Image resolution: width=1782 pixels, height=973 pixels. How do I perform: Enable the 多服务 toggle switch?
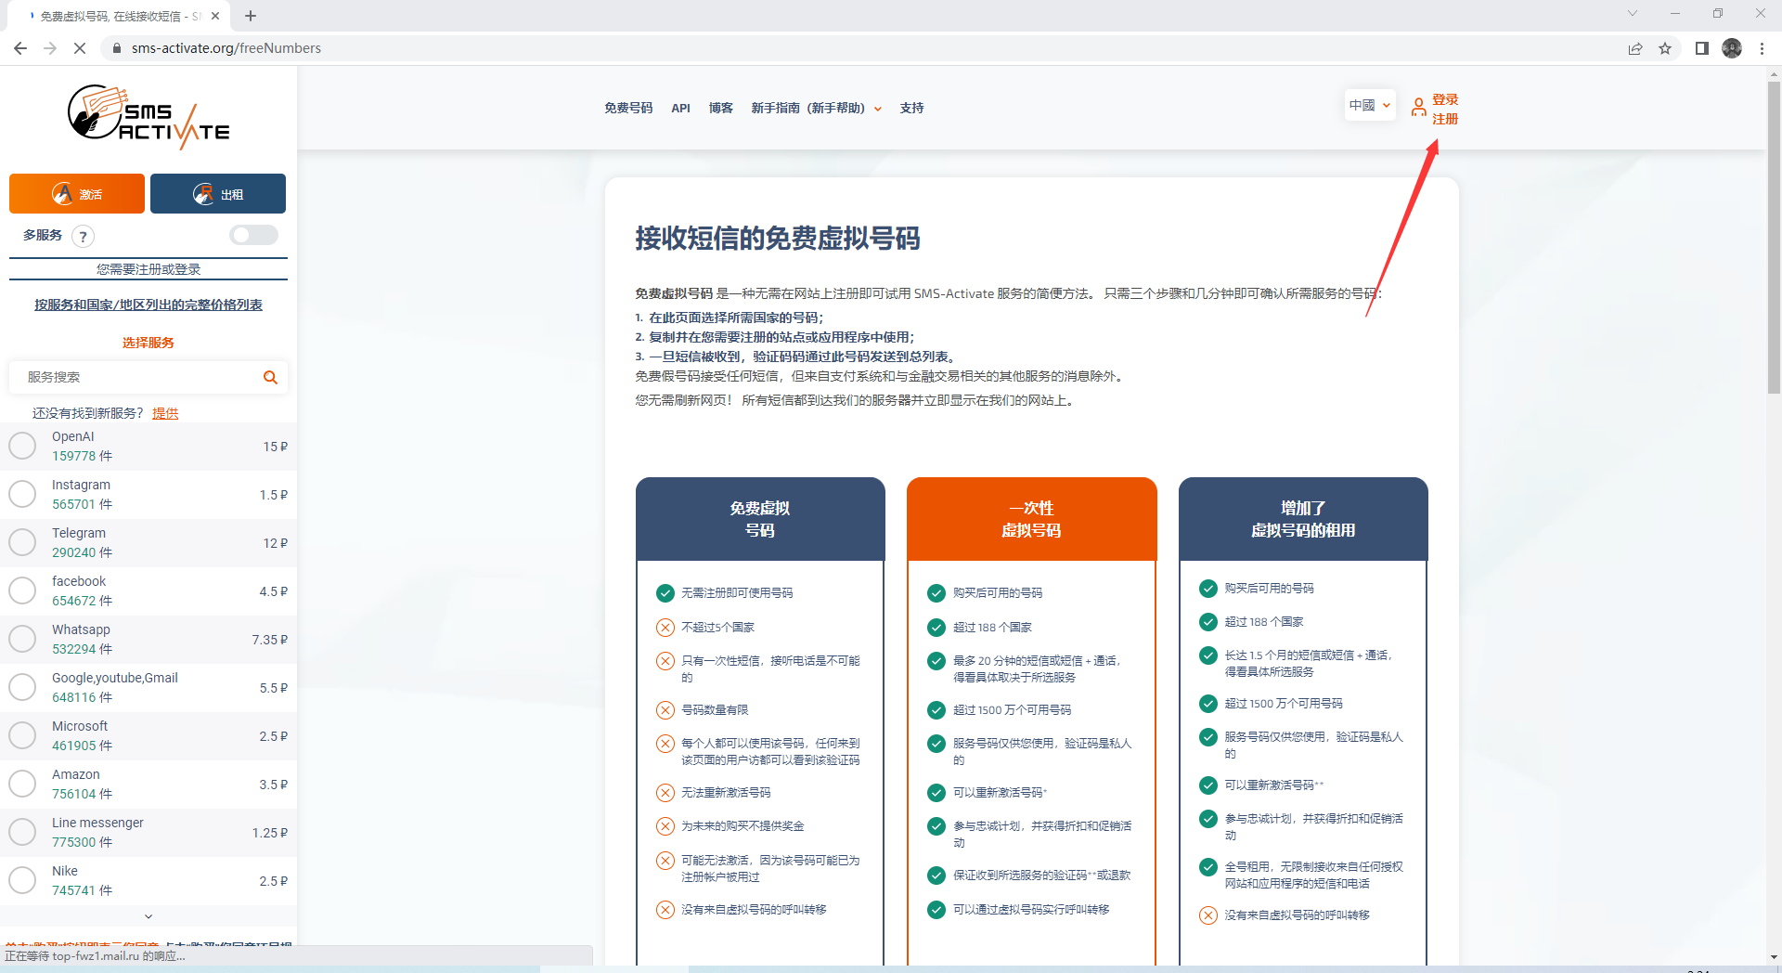pos(253,236)
